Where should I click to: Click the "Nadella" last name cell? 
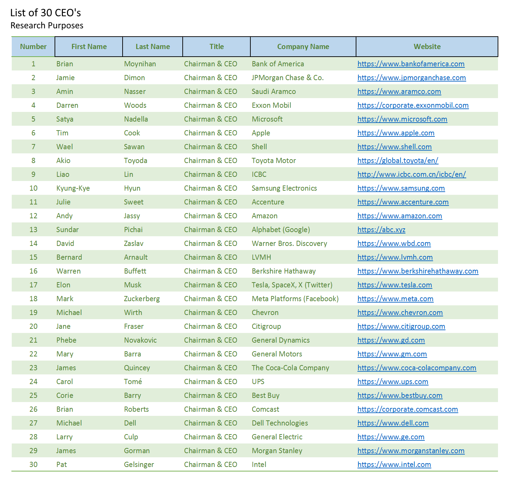click(136, 119)
